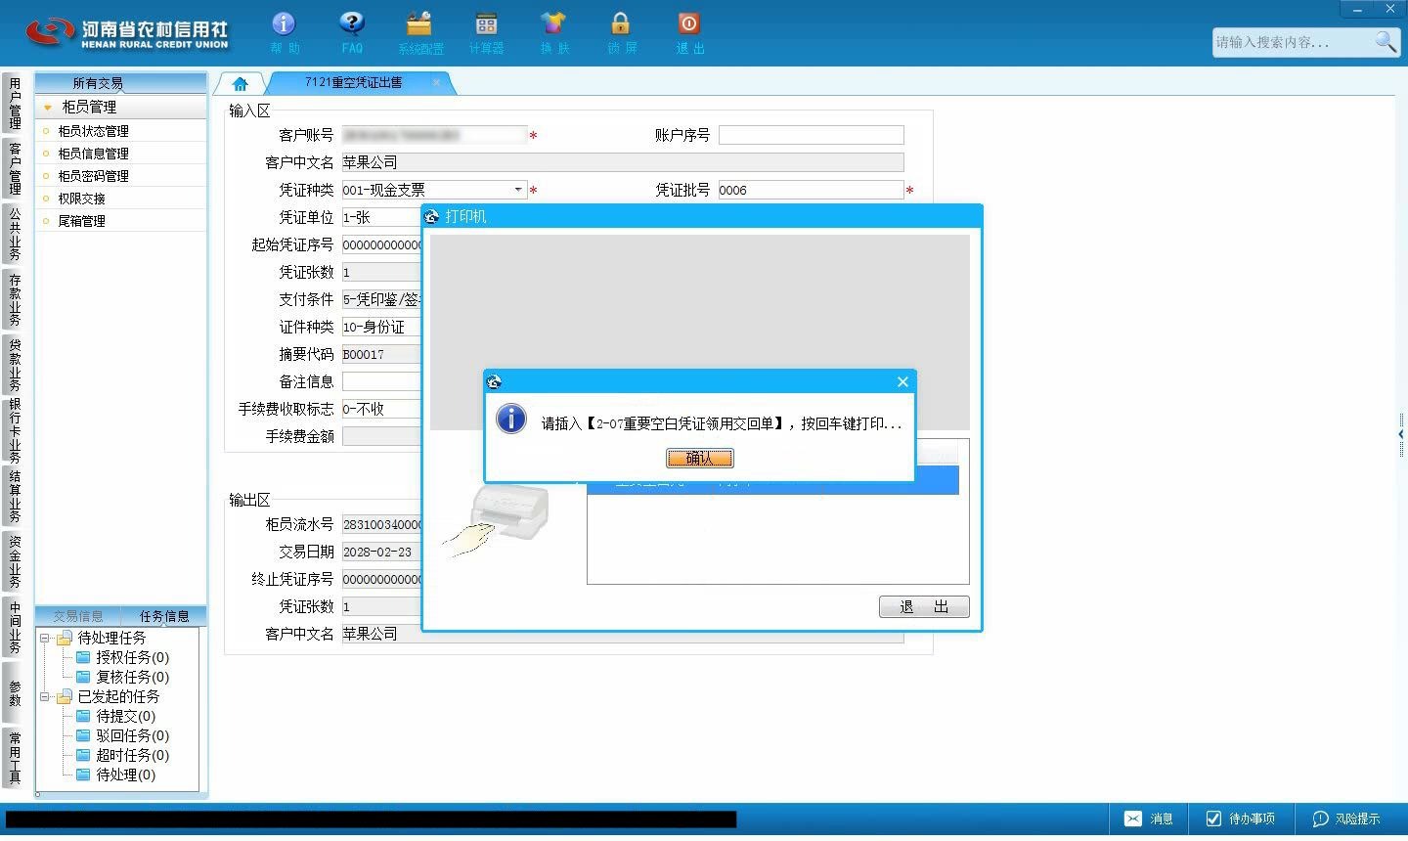Switch to the 7121重空凭证出售 tab

pyautogui.click(x=353, y=83)
